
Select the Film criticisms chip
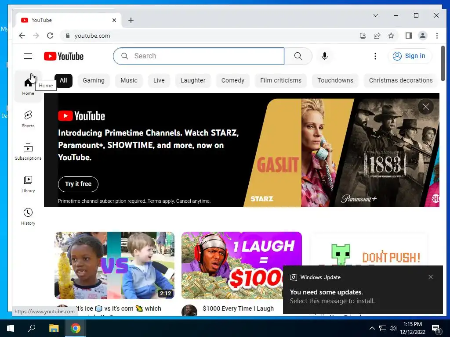point(281,81)
